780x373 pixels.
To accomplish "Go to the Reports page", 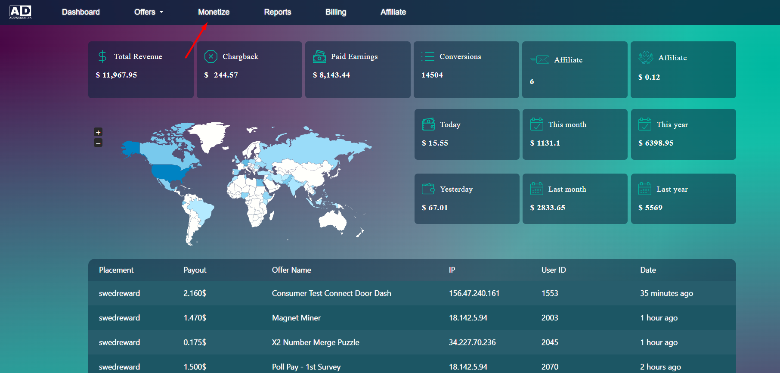I will [277, 12].
